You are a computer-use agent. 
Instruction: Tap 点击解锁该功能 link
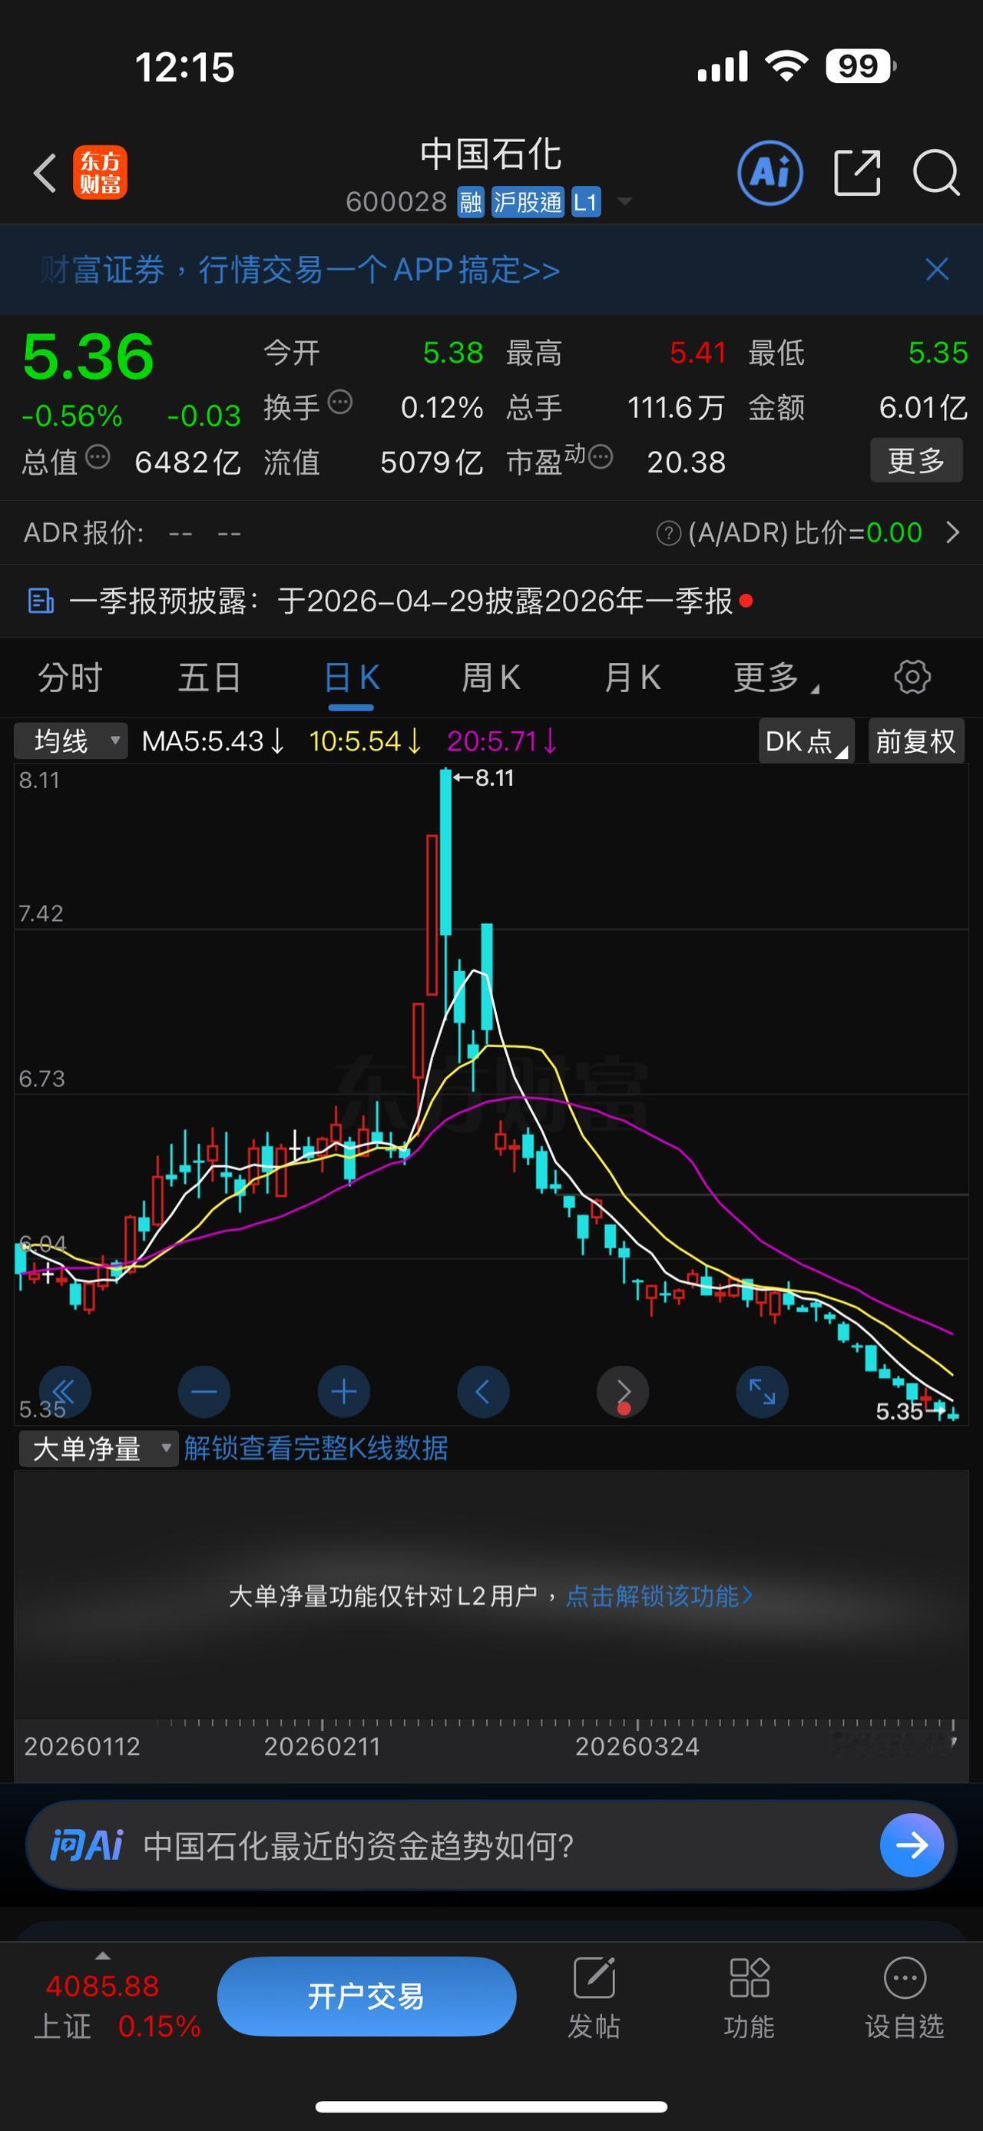coord(659,1596)
